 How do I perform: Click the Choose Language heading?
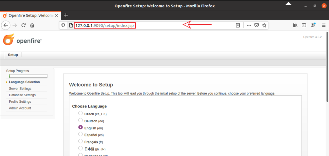click(89, 106)
